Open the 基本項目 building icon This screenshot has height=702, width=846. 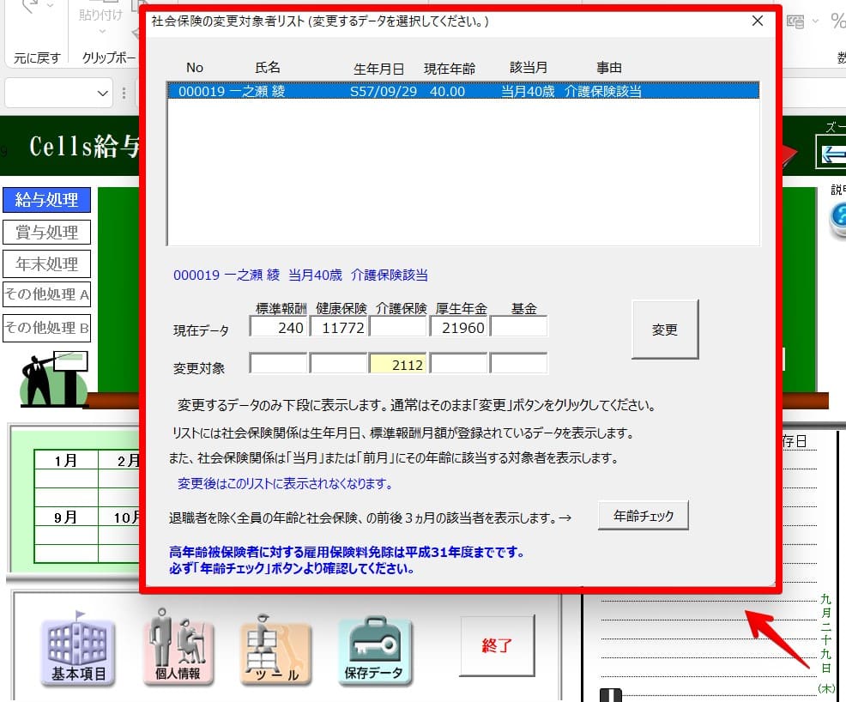point(77,651)
